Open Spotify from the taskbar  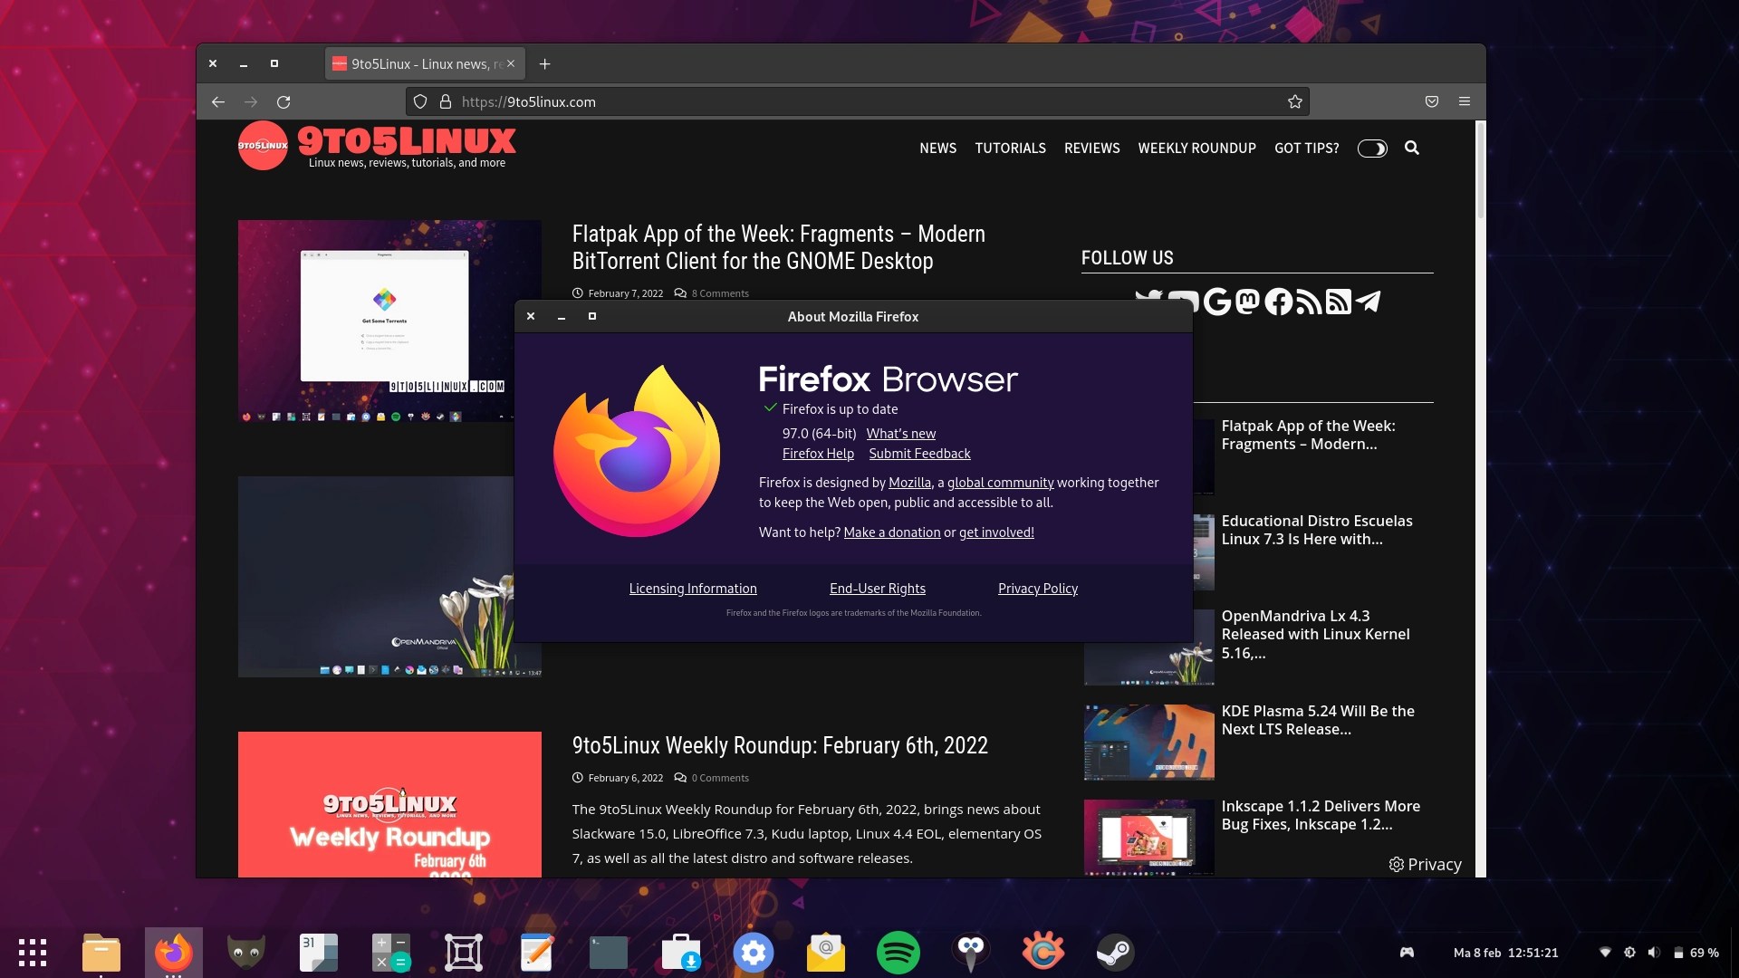click(x=898, y=951)
